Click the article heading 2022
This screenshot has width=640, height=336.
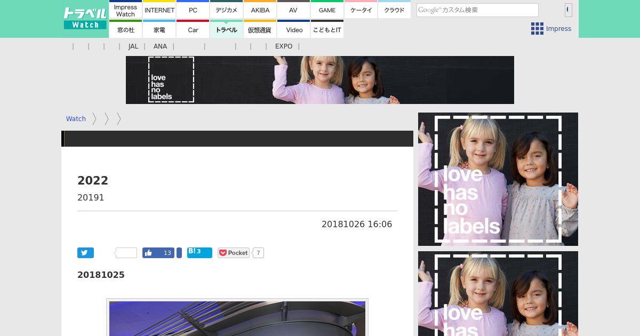93,180
